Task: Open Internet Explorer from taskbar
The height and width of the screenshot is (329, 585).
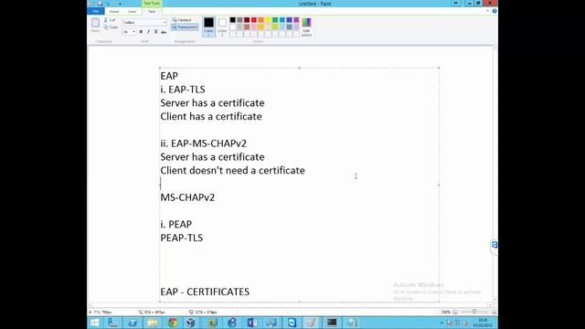Action: pos(231,323)
